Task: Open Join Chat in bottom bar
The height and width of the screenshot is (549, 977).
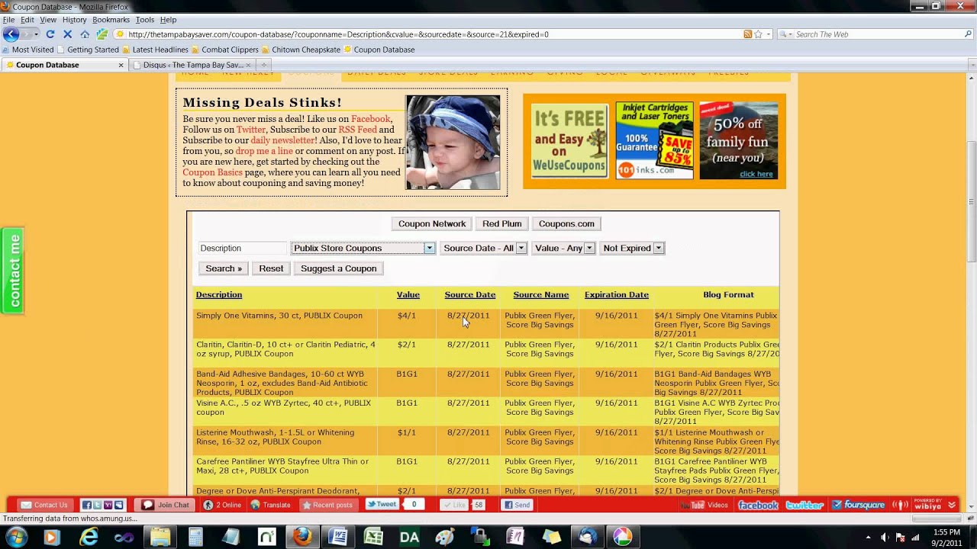Action: point(165,505)
